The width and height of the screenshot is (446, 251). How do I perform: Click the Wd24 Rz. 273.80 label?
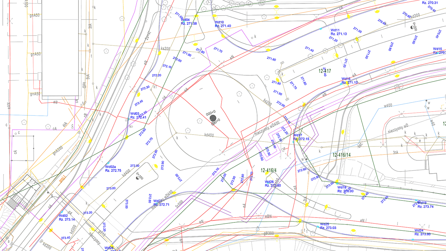pyautogui.click(x=422, y=232)
